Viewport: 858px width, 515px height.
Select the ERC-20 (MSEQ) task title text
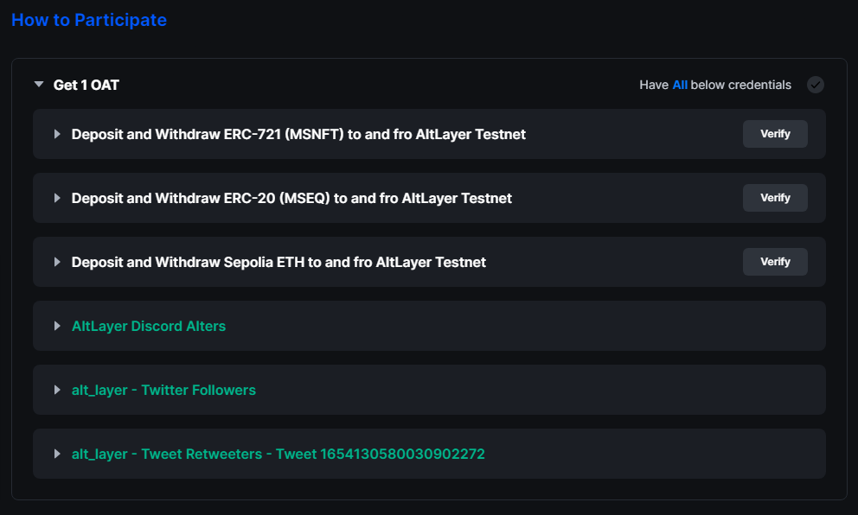pyautogui.click(x=291, y=199)
